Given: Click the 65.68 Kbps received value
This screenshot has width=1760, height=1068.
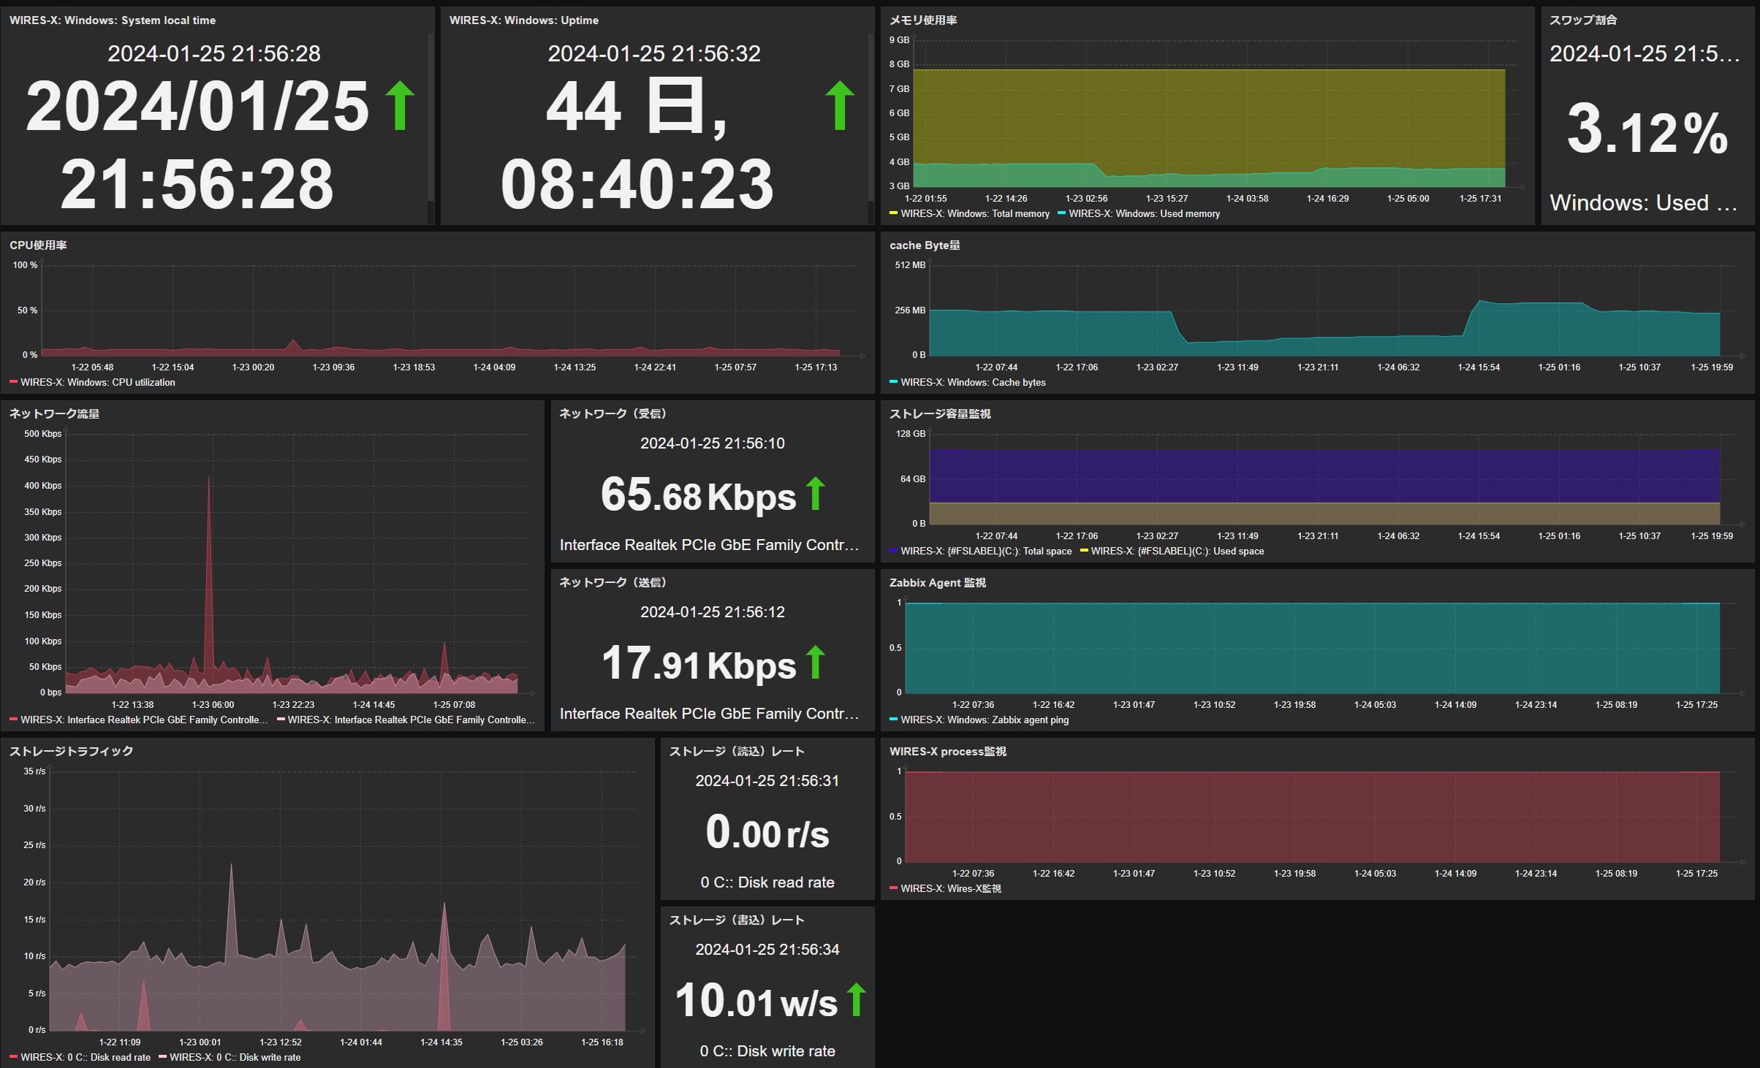Looking at the screenshot, I should (x=698, y=495).
